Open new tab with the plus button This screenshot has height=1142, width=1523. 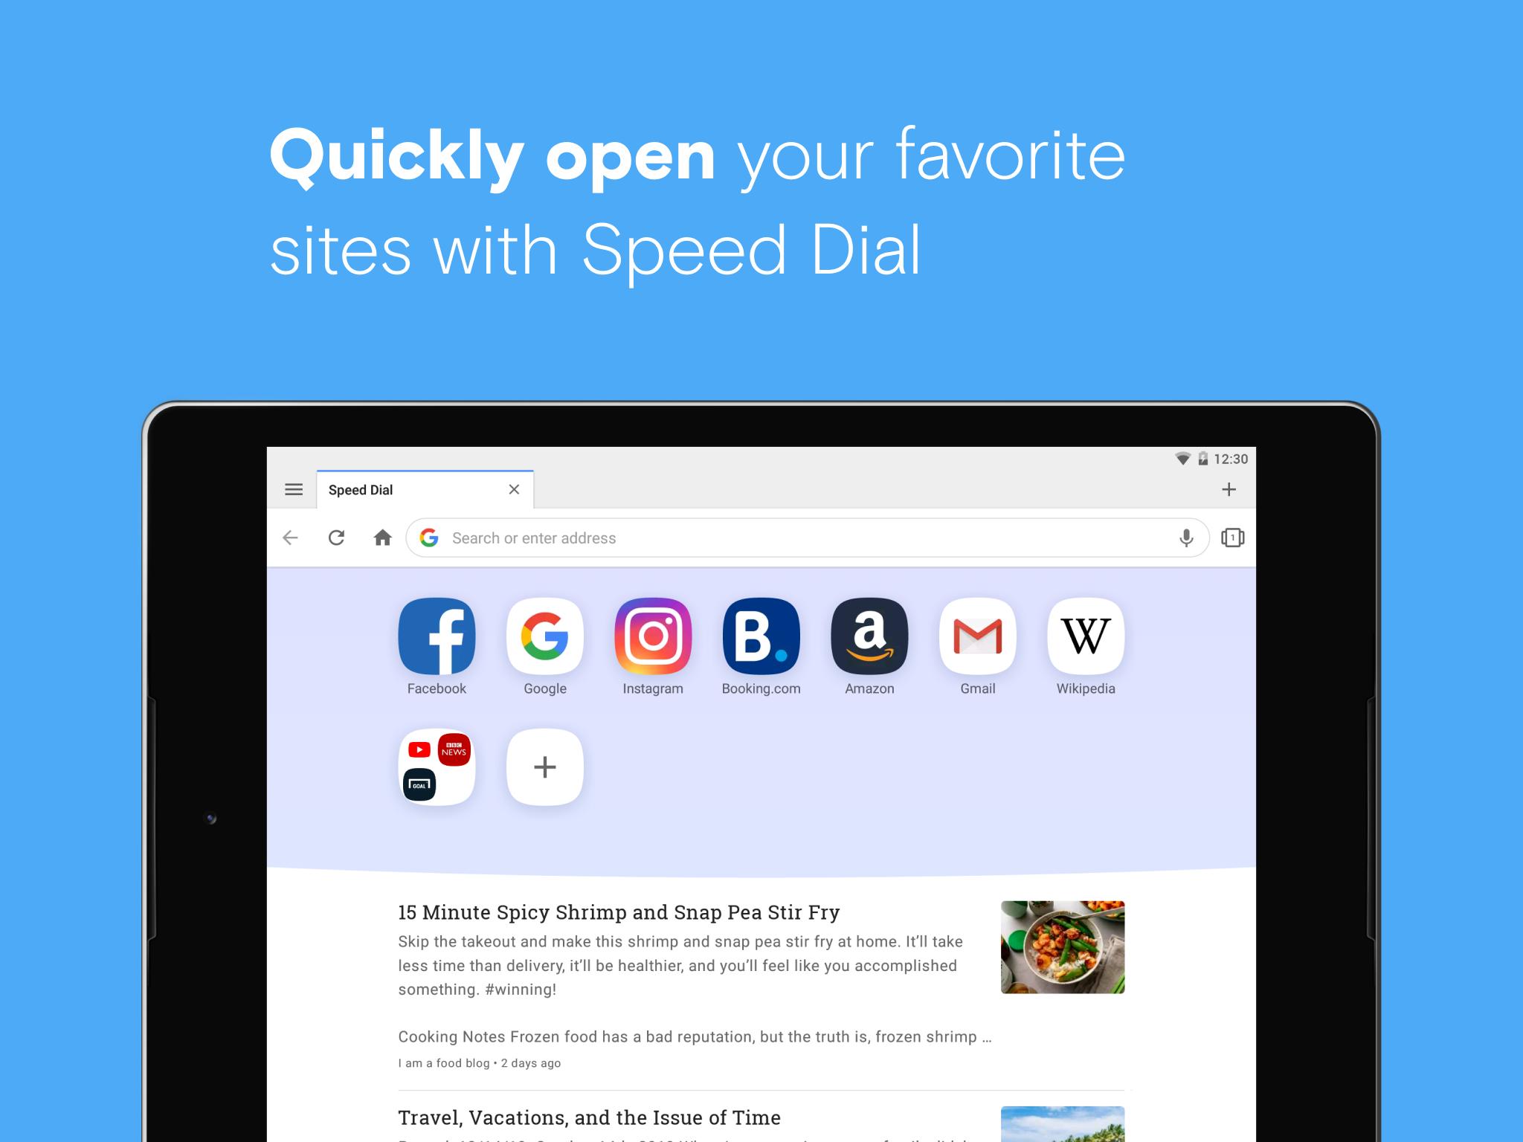click(x=1229, y=488)
